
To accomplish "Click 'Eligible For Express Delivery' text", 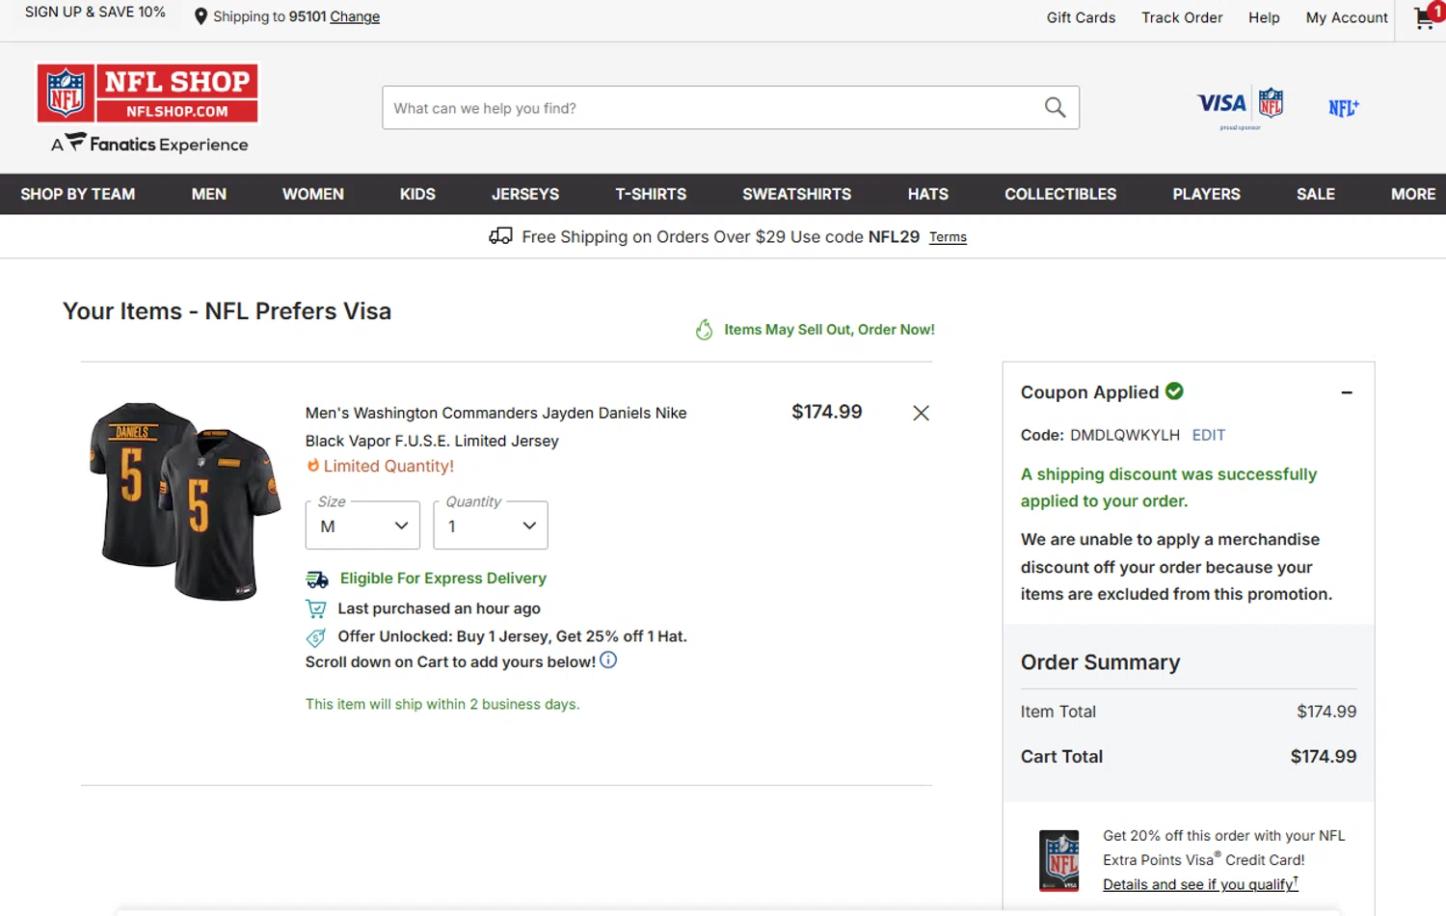I will coord(443,579).
